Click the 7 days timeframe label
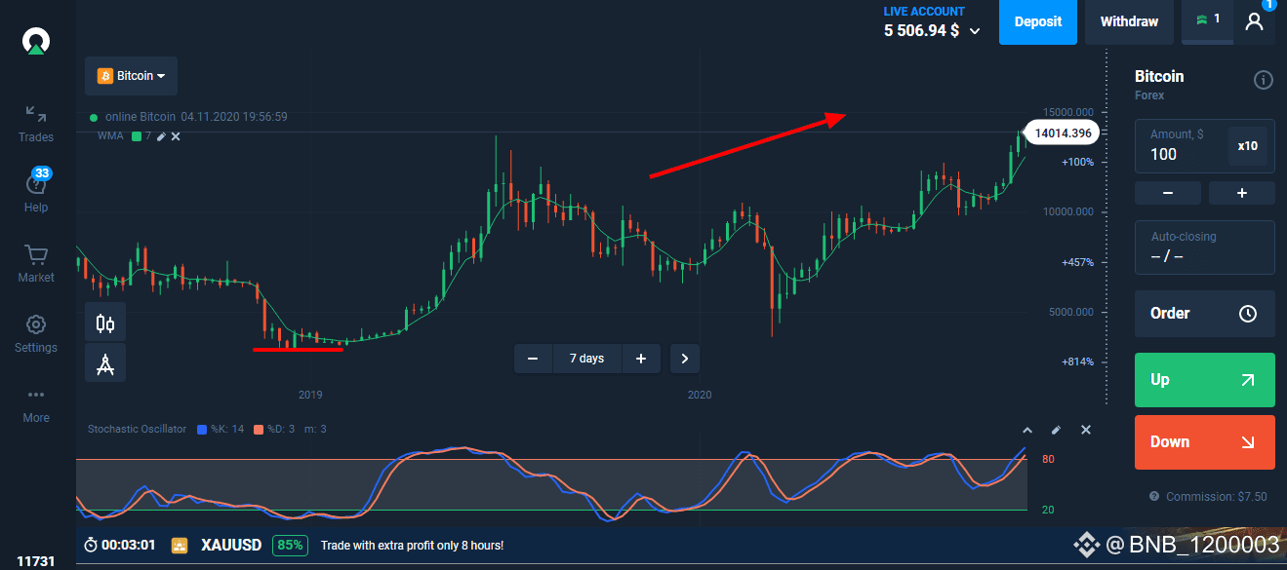 pyautogui.click(x=586, y=359)
